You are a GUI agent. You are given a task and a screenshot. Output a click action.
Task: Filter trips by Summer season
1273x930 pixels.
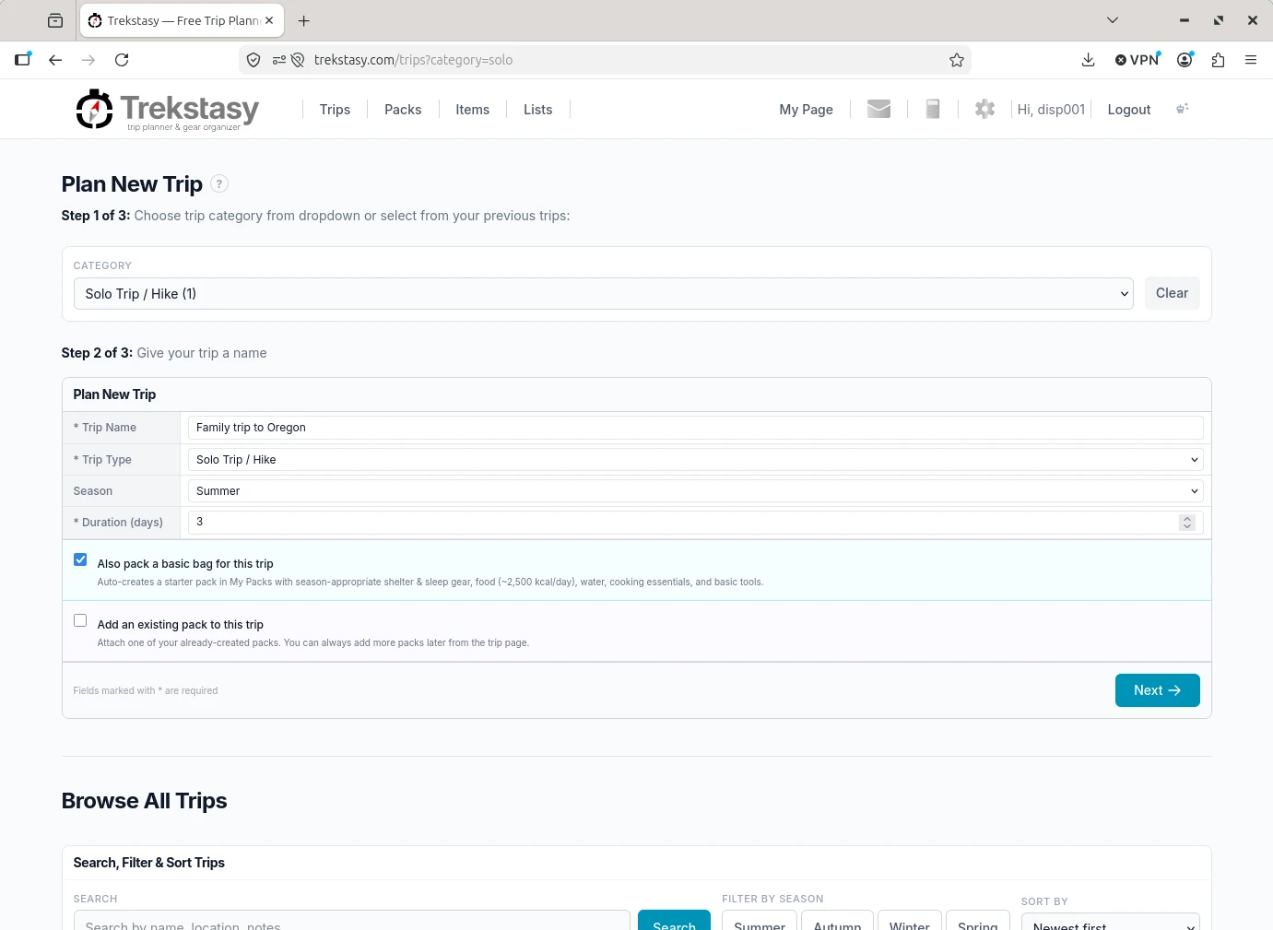click(x=760, y=921)
